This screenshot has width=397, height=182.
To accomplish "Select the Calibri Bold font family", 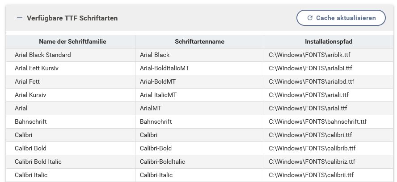I will (x=30, y=148).
